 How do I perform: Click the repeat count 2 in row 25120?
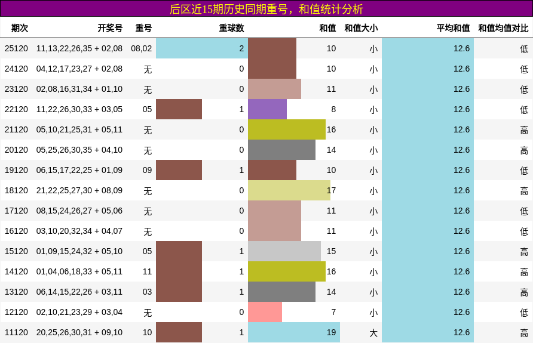(241, 48)
